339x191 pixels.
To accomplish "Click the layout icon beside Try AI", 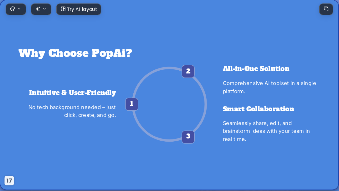I will 63,9.
